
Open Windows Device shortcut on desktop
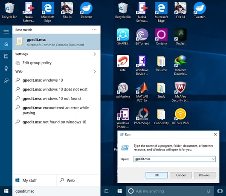click(x=142, y=65)
